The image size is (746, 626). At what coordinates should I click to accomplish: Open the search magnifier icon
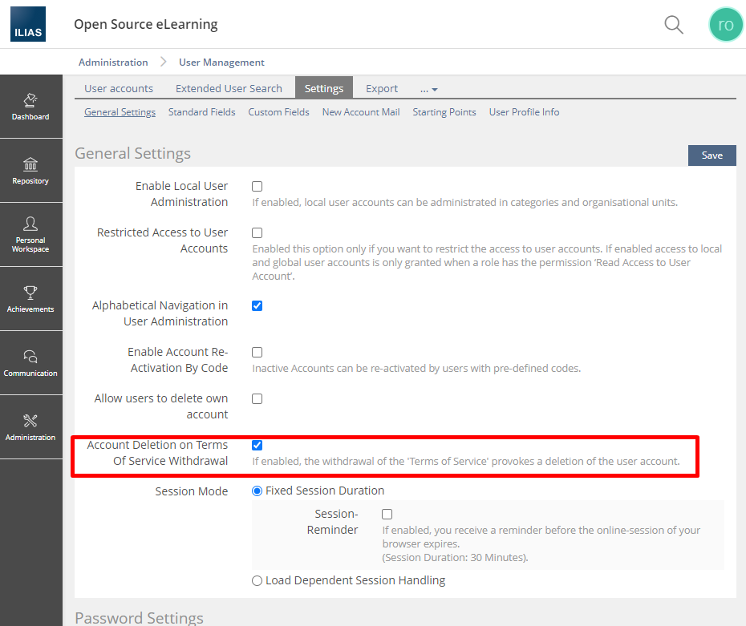tap(674, 25)
